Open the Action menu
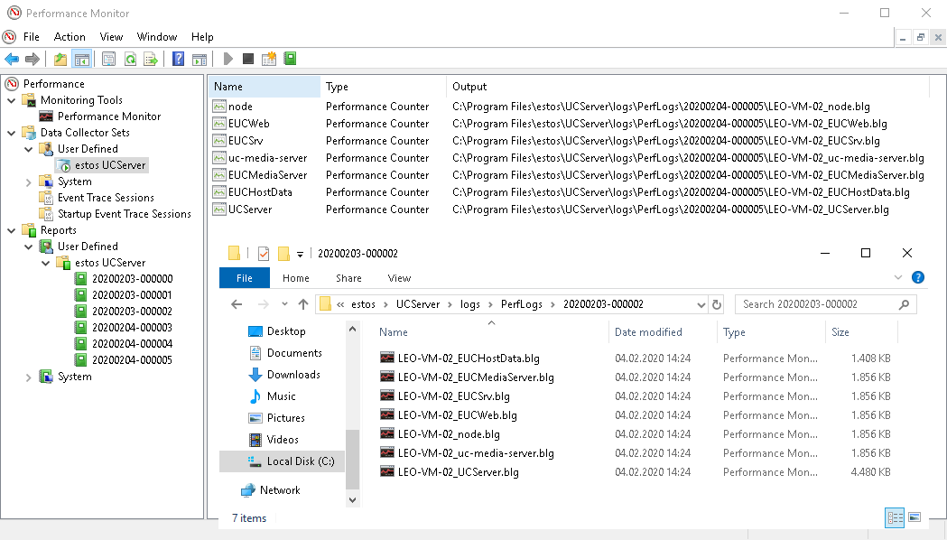 pyautogui.click(x=70, y=37)
